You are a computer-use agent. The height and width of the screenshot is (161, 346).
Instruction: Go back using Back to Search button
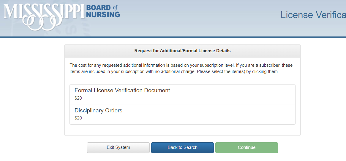[182, 148]
